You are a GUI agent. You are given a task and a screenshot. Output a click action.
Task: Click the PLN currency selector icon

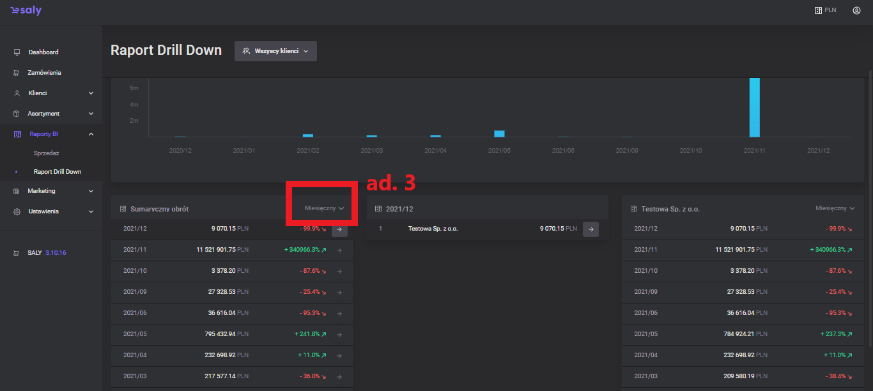pos(817,10)
